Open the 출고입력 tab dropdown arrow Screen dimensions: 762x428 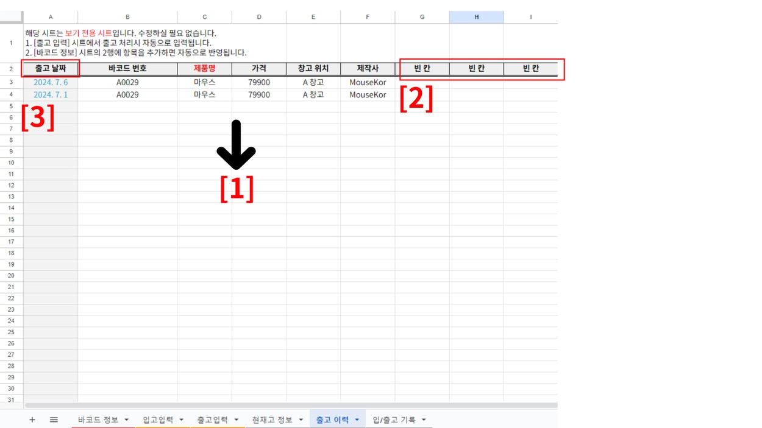coord(237,419)
